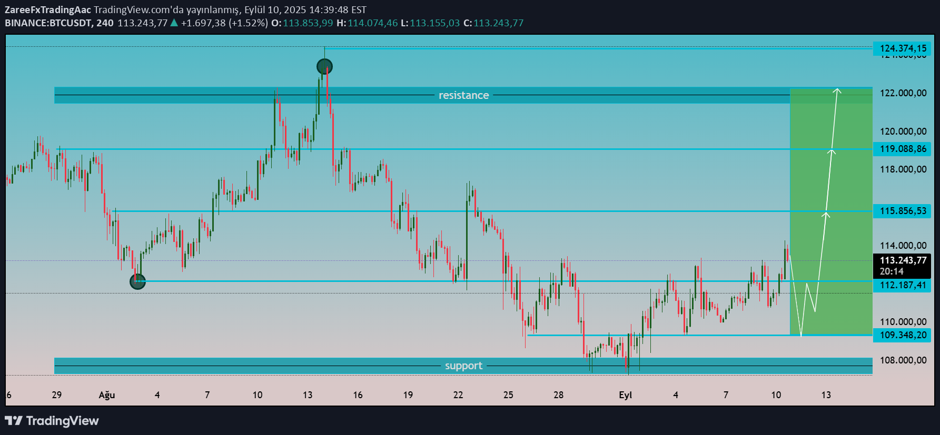Click the 19 date label on time axis
The height and width of the screenshot is (435, 940).
click(408, 395)
